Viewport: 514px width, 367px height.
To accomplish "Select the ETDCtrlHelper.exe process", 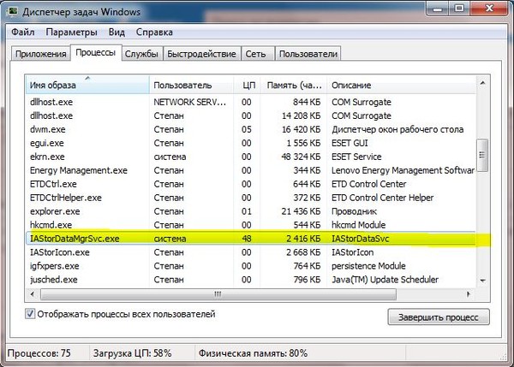I will pos(250,198).
